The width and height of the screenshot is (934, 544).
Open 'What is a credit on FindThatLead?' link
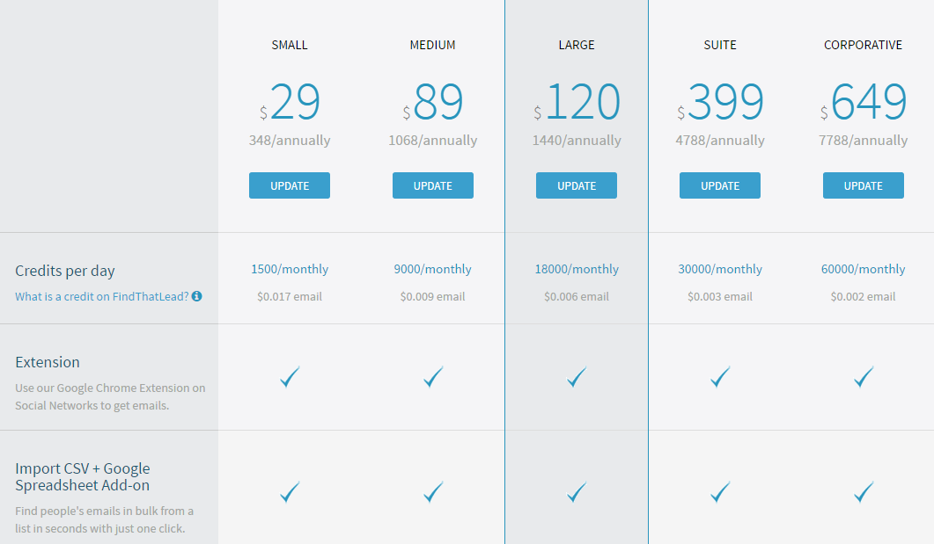point(102,296)
